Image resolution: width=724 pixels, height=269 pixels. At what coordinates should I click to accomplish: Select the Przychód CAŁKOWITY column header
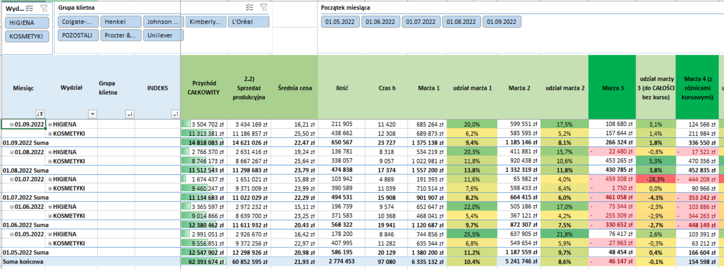click(x=204, y=88)
